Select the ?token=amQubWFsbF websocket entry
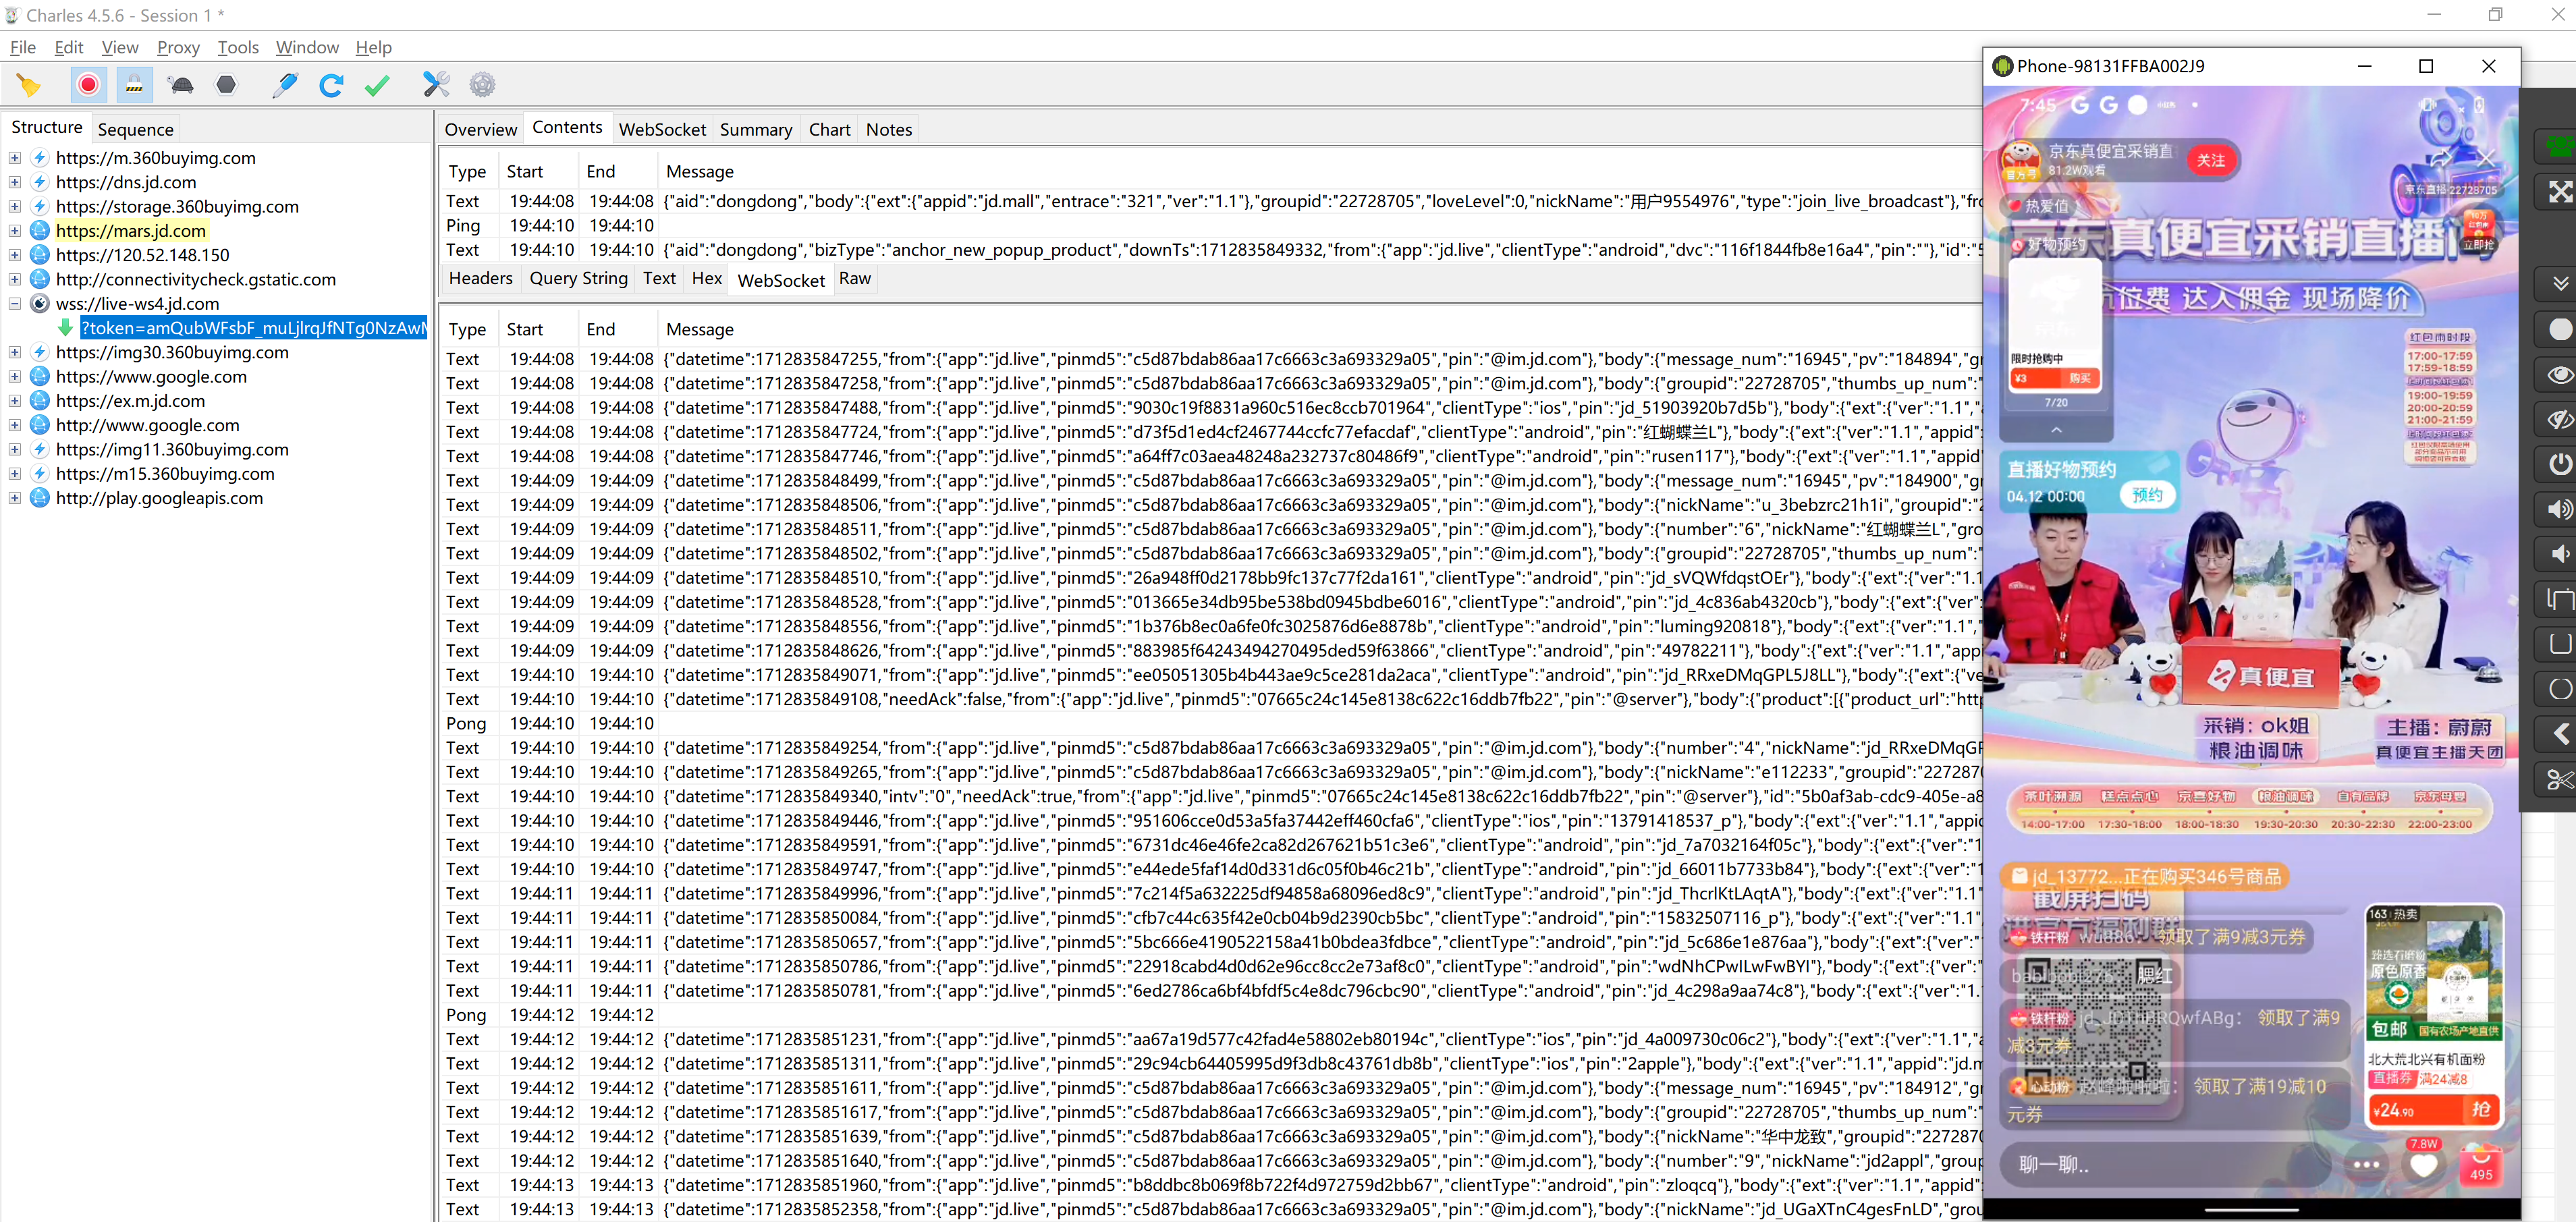The width and height of the screenshot is (2576, 1222). coord(253,328)
